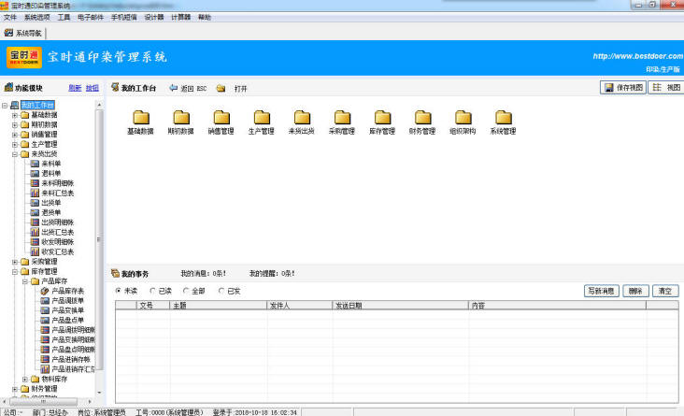This screenshot has height=416, width=684.
Task: Collapse the 产品库存 tree node
Action: click(25, 281)
